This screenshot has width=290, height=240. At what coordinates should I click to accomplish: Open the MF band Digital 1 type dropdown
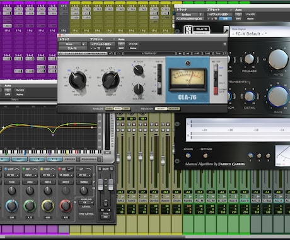click(x=30, y=175)
